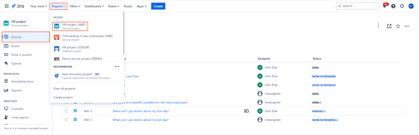The width and height of the screenshot is (419, 135).
Task: Open the first Queues item in sidebar
Action: pos(26,37)
